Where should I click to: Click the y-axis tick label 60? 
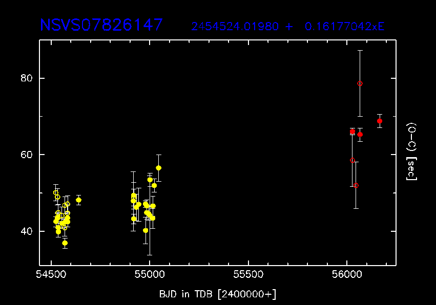pos(25,155)
